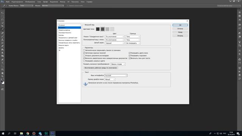This screenshot has width=242, height=136.
Task: Select the Eyedropper tool in the toolbox
Action: (2, 29)
